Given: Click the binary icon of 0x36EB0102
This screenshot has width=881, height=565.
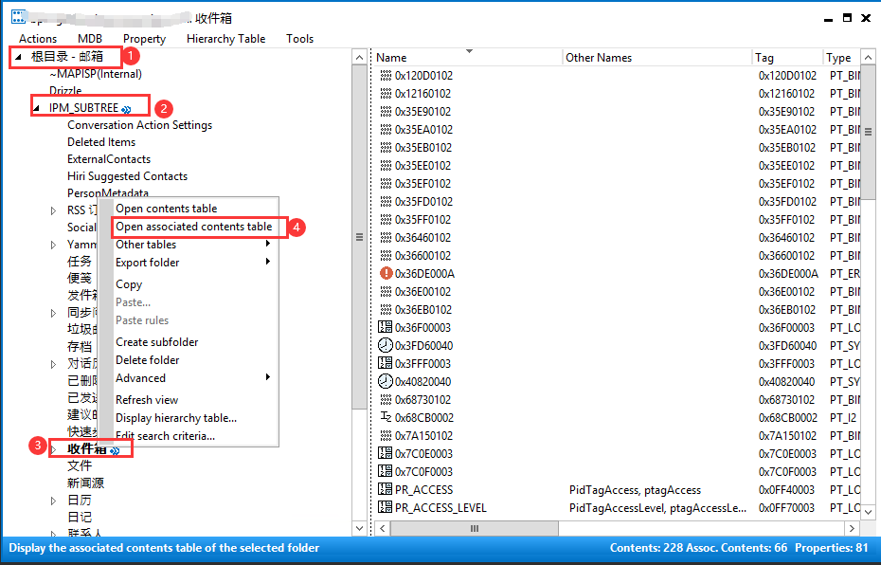Looking at the screenshot, I should pyautogui.click(x=386, y=309).
